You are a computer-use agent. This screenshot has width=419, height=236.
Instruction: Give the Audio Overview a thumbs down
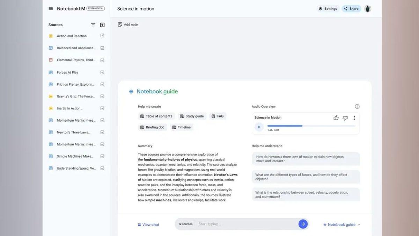pos(345,118)
